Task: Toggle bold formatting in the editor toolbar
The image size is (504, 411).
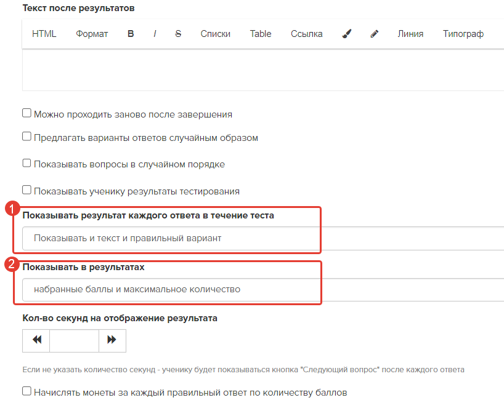Action: pos(131,34)
